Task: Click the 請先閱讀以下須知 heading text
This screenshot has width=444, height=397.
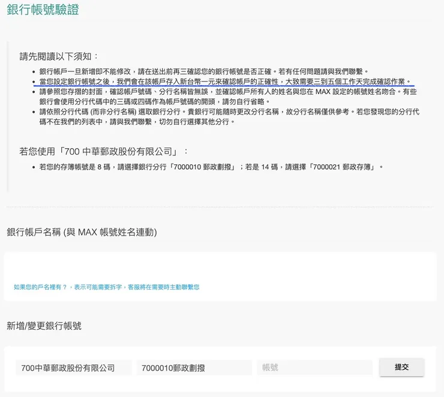Action: click(59, 56)
